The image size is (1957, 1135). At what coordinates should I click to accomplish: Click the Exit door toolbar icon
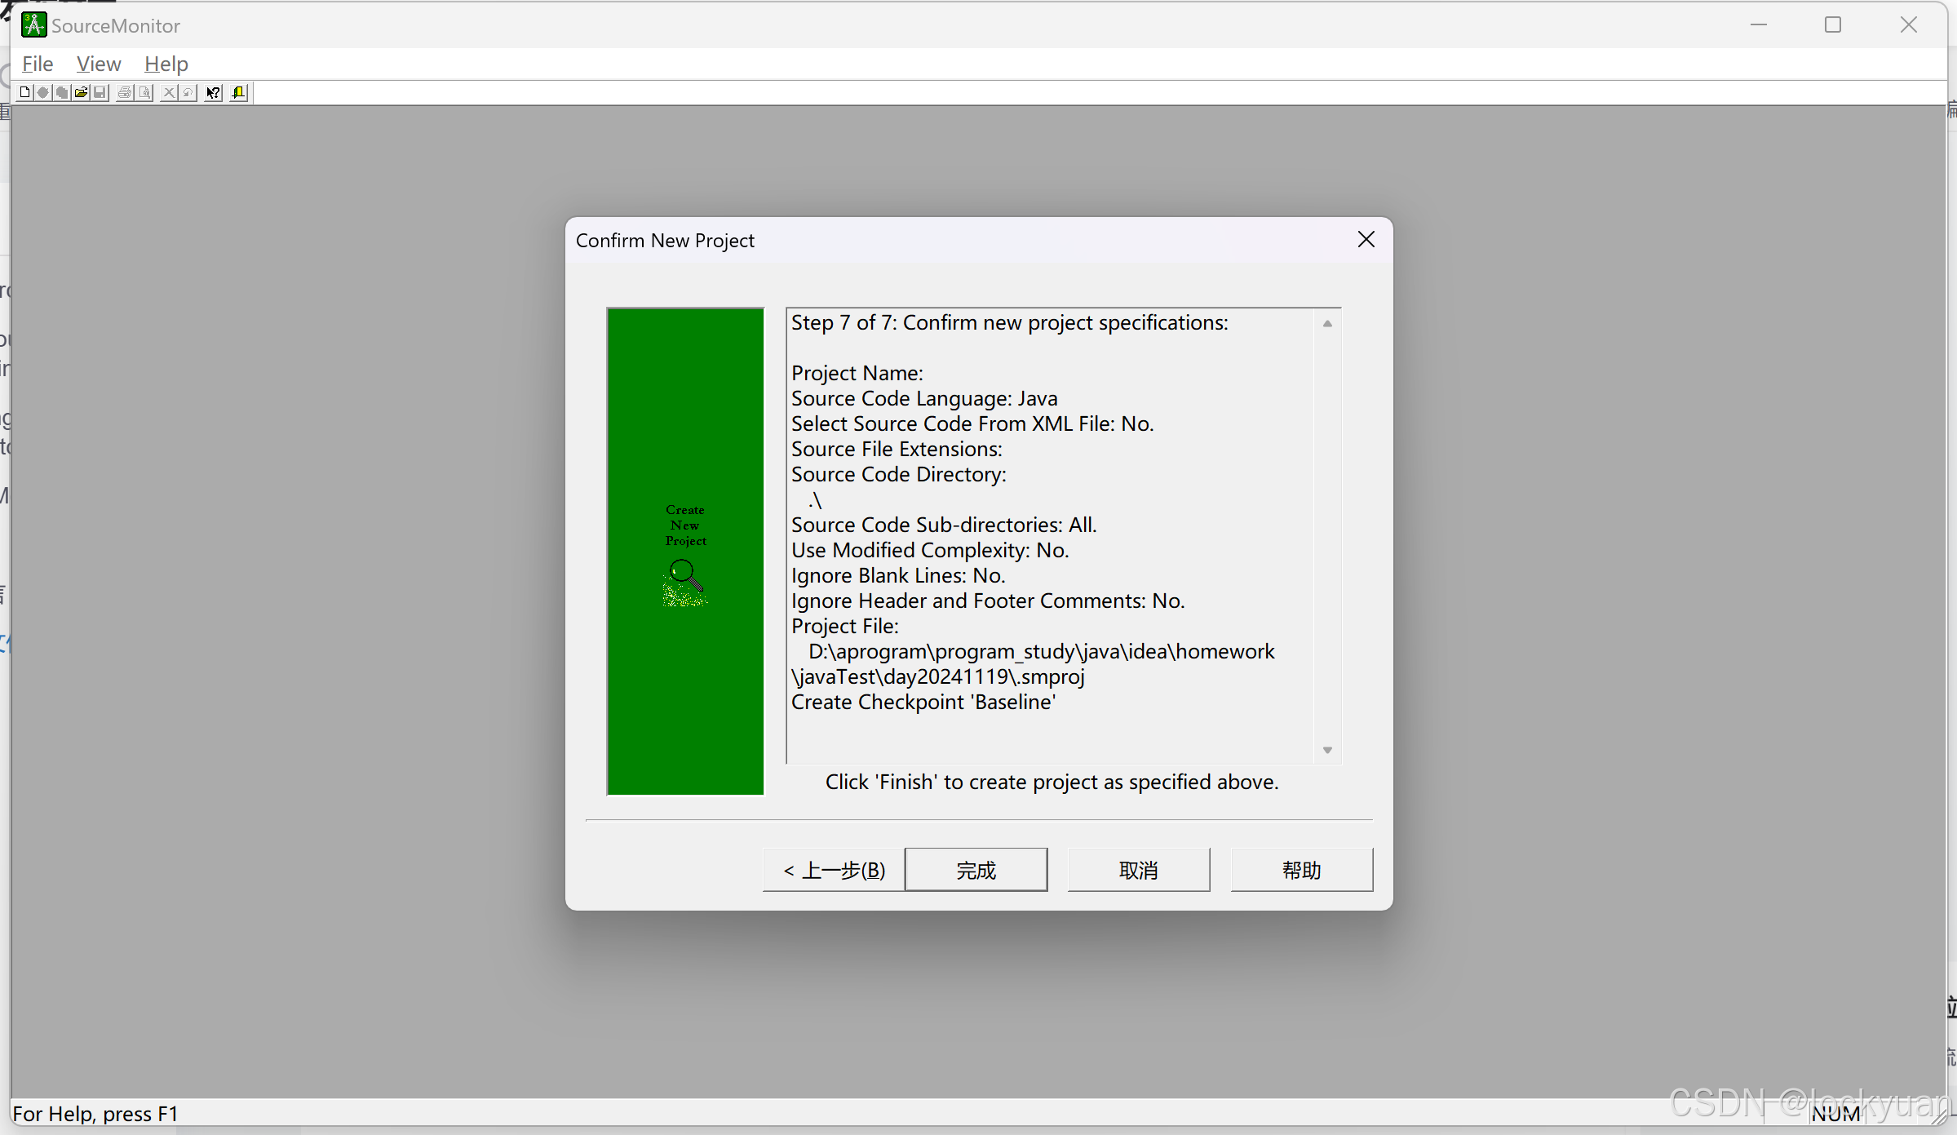238,92
